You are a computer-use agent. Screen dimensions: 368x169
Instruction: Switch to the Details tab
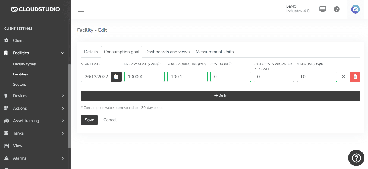[x=91, y=52]
